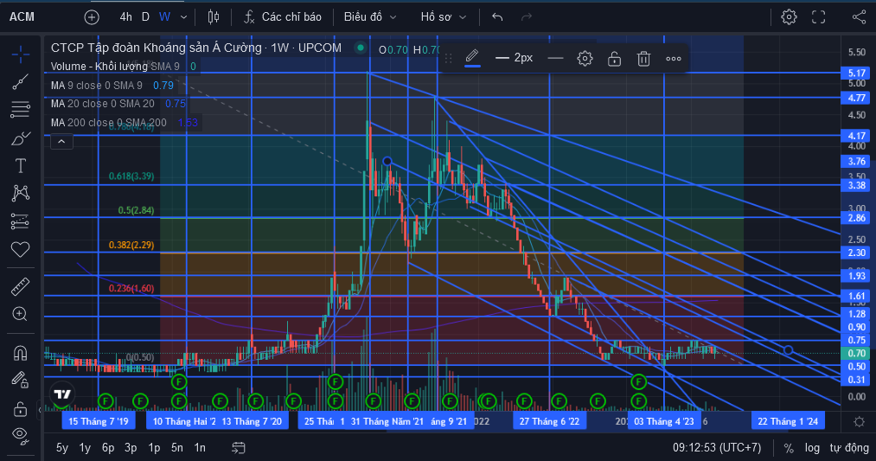Open the Hồ sơ dropdown menu
876x461 pixels.
(443, 17)
